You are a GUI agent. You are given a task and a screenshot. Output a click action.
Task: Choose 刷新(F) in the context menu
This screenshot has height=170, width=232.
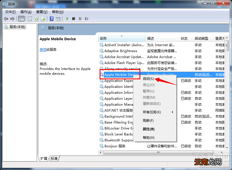coord(155,120)
